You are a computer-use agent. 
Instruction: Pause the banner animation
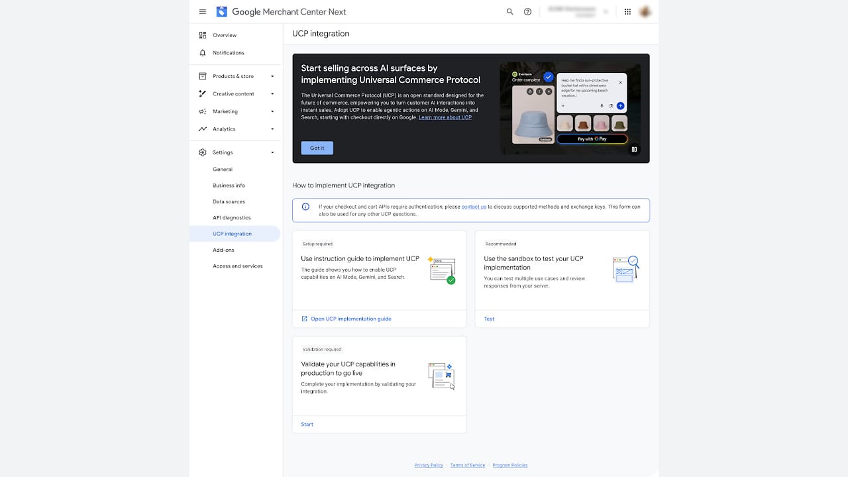click(635, 150)
